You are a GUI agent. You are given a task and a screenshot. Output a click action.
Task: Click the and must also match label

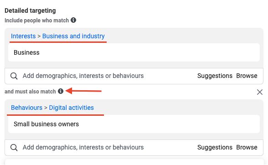(30, 92)
